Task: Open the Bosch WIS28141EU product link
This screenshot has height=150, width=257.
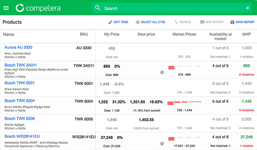Action: (22, 136)
